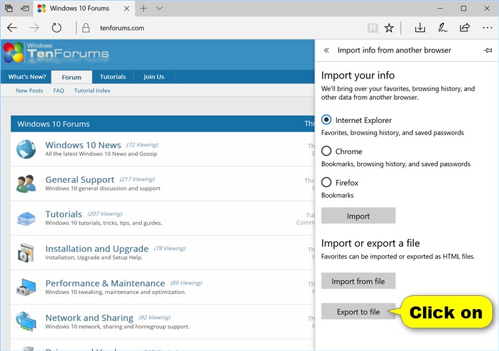Open the Downloads hub icon
499x351 pixels.
420,28
